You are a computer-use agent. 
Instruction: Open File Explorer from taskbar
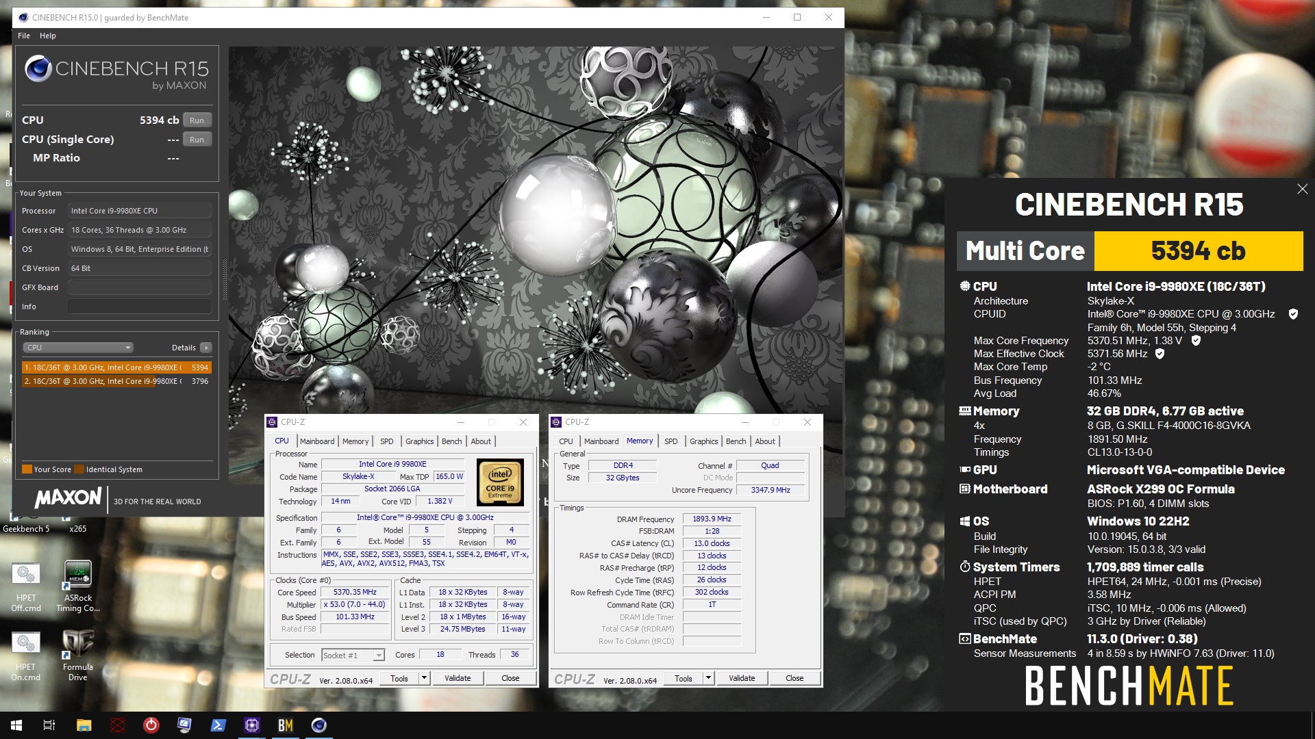(84, 725)
